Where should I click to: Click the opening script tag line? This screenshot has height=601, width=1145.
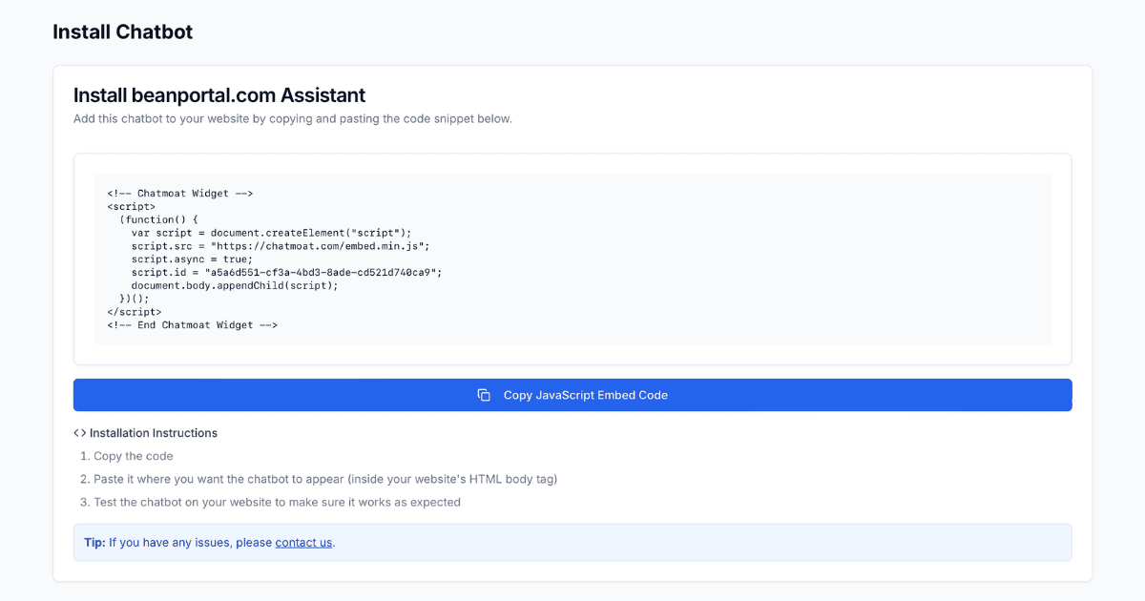coord(131,207)
